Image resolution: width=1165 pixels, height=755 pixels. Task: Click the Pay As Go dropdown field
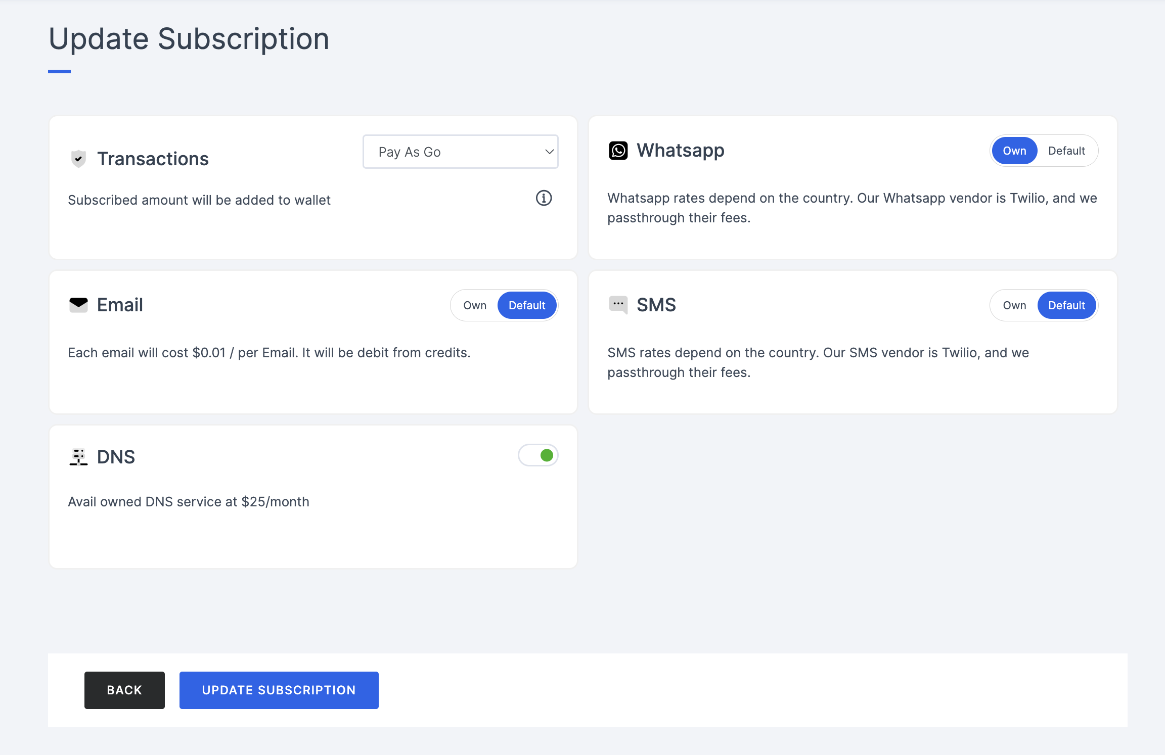coord(460,151)
